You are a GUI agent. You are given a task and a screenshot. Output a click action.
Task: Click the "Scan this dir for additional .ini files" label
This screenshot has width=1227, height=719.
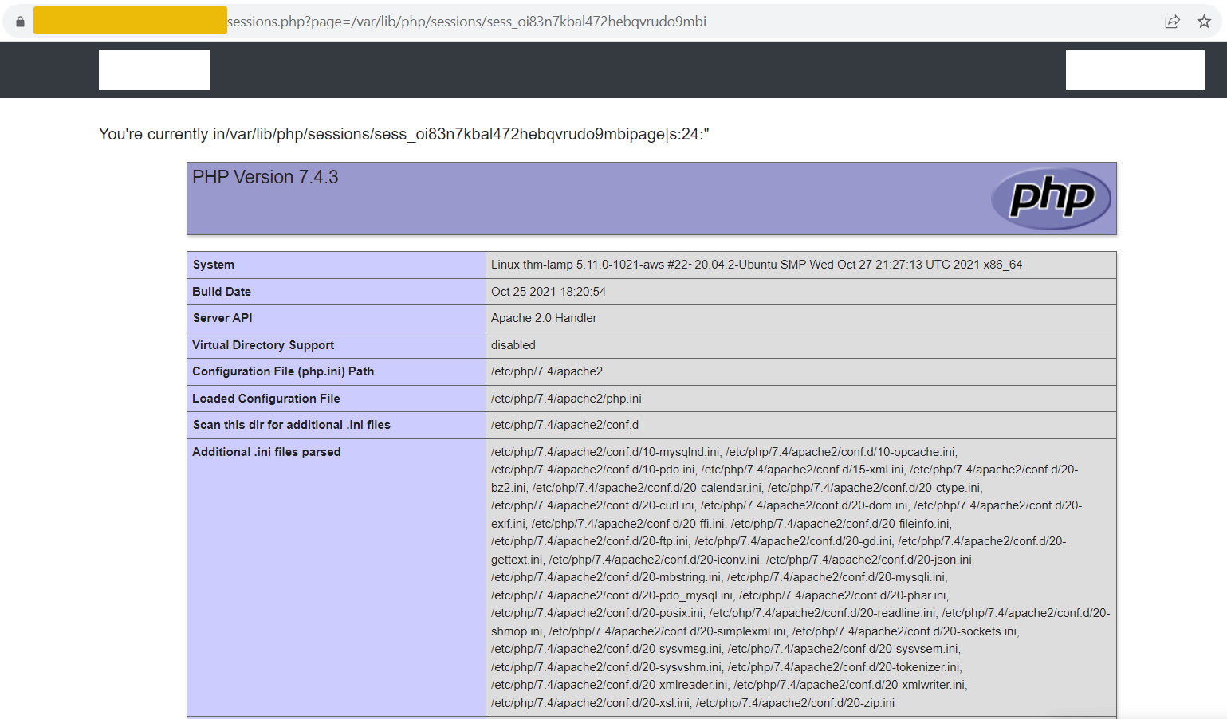click(292, 425)
